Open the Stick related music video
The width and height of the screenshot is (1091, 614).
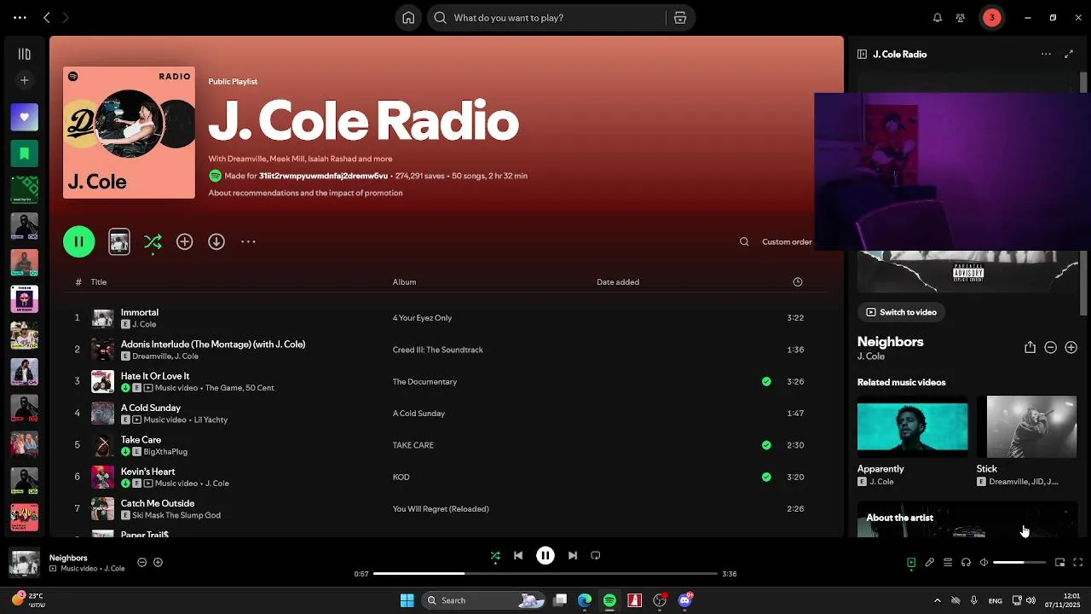click(1032, 427)
